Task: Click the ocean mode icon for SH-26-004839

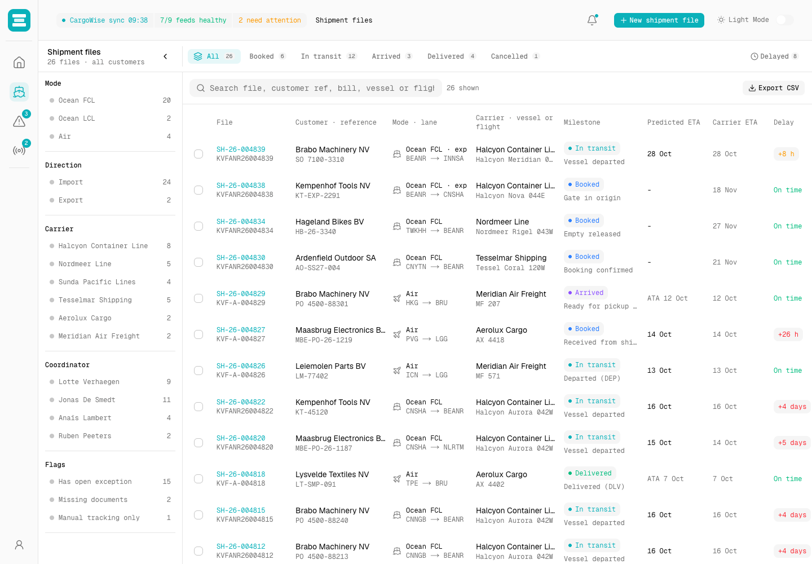Action: point(397,154)
